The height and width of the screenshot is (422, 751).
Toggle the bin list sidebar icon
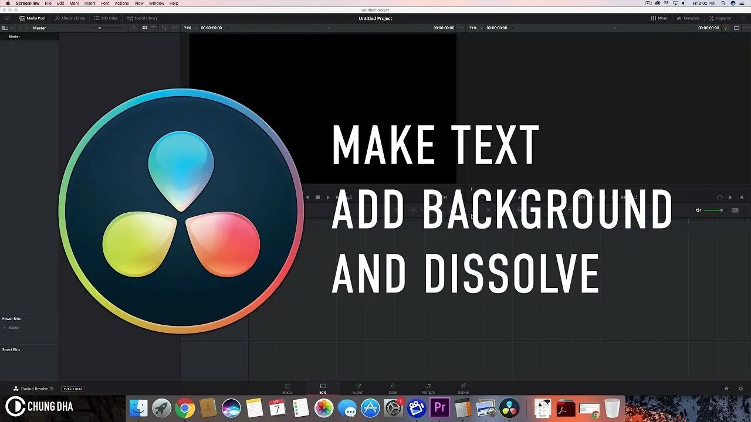[5, 28]
